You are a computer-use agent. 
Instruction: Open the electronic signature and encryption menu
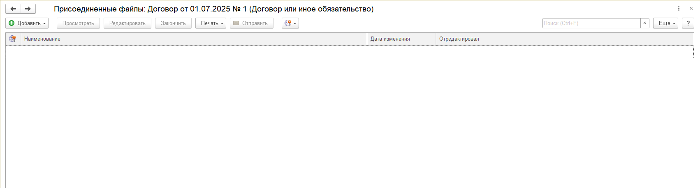point(290,23)
